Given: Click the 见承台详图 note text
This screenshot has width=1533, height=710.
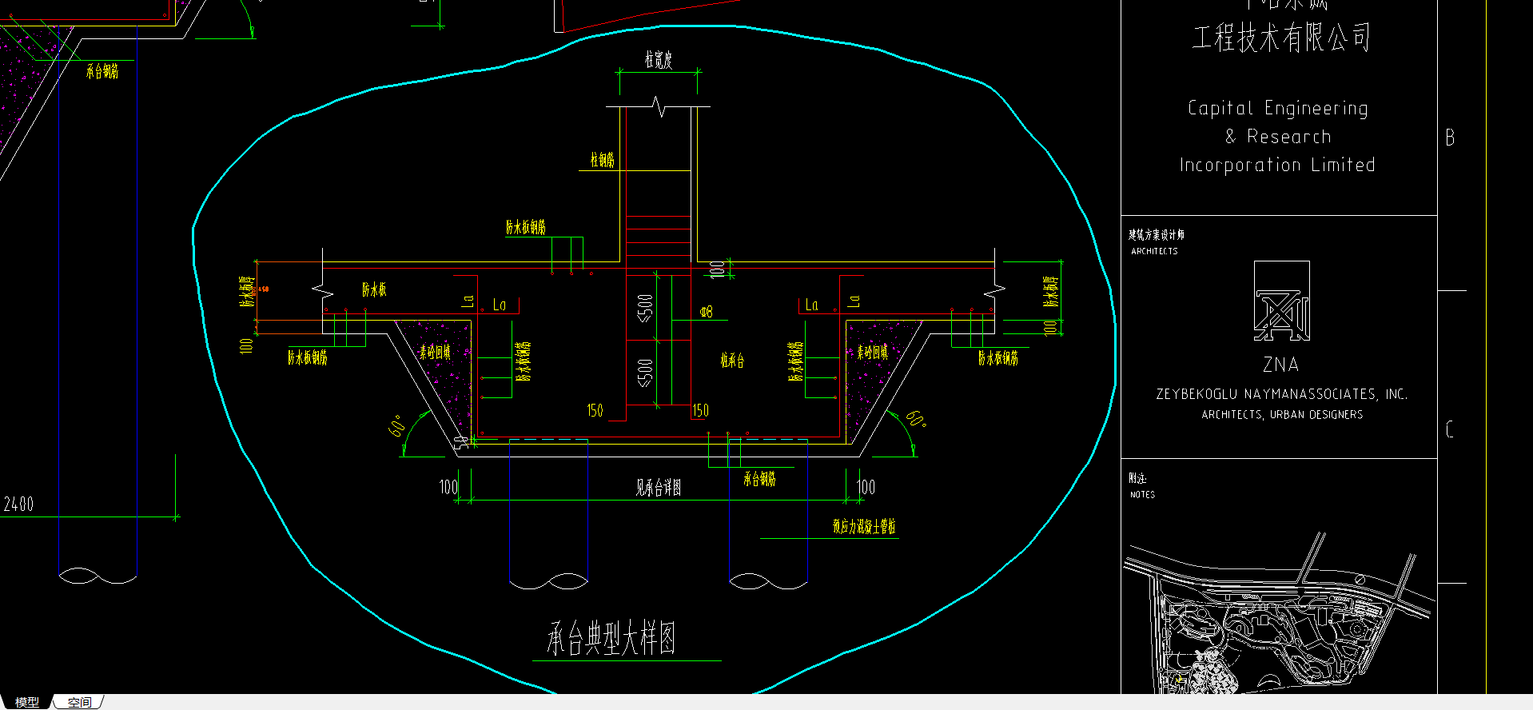Looking at the screenshot, I should (658, 487).
